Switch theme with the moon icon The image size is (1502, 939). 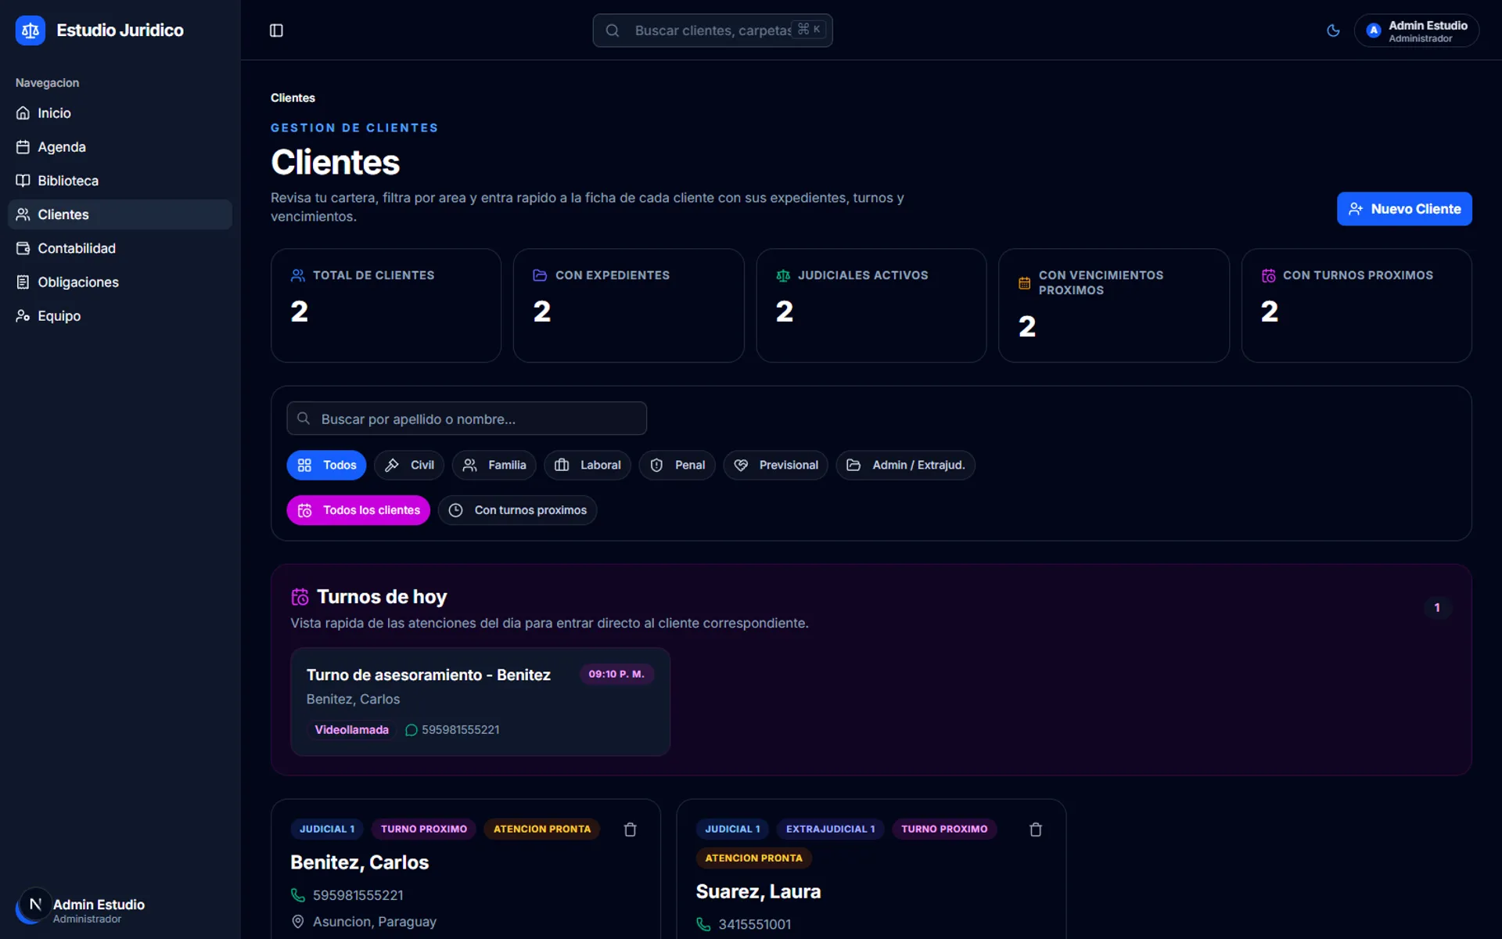coord(1333,31)
